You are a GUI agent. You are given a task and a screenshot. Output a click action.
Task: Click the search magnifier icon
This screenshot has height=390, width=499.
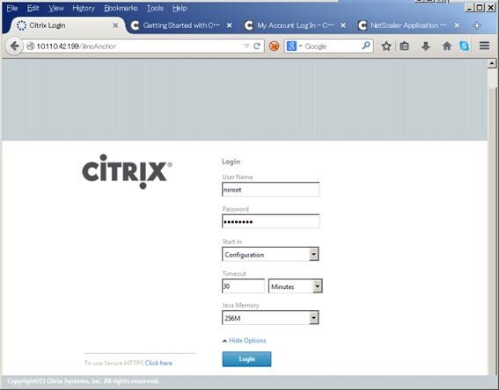click(x=366, y=46)
